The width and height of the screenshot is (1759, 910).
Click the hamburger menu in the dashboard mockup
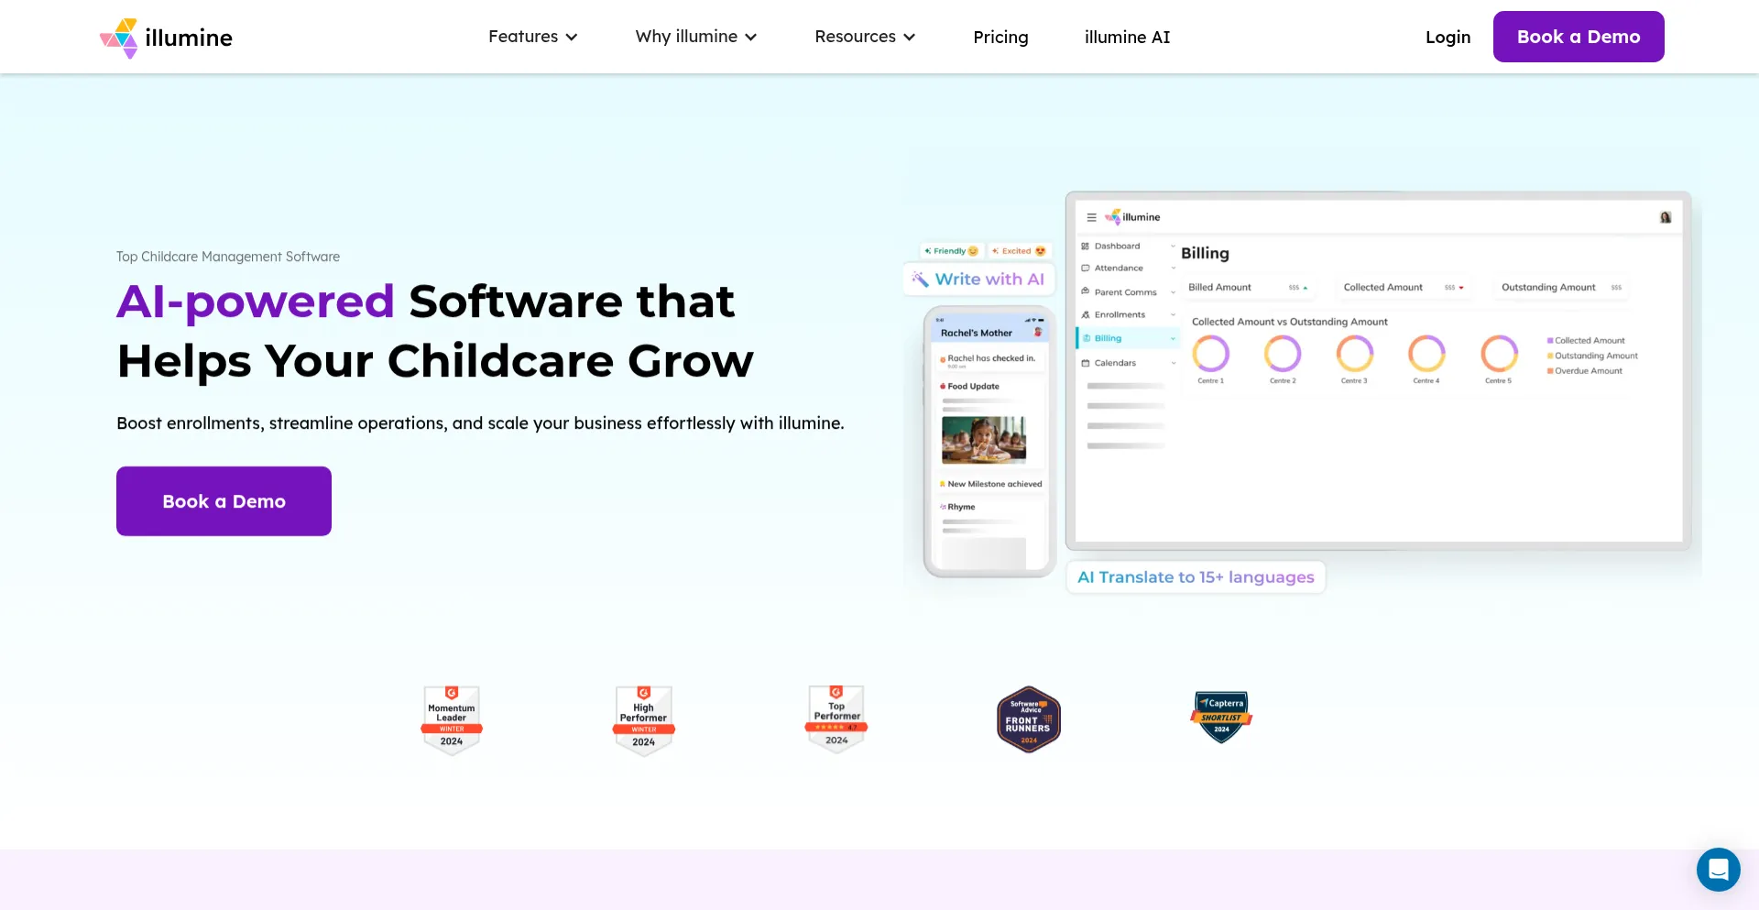pyautogui.click(x=1091, y=218)
